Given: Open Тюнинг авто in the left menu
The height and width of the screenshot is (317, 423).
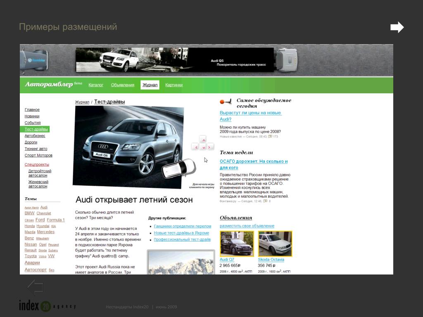Looking at the screenshot, I should [36, 149].
